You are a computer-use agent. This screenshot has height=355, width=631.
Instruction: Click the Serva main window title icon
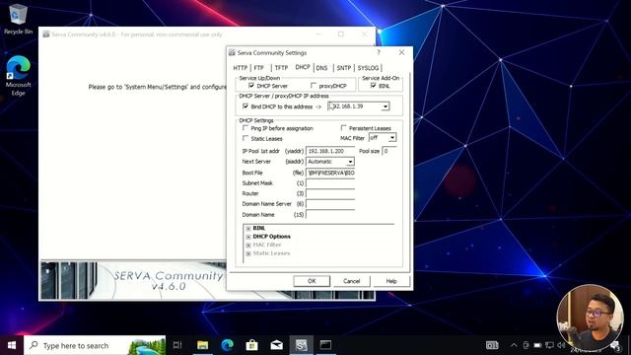46,35
